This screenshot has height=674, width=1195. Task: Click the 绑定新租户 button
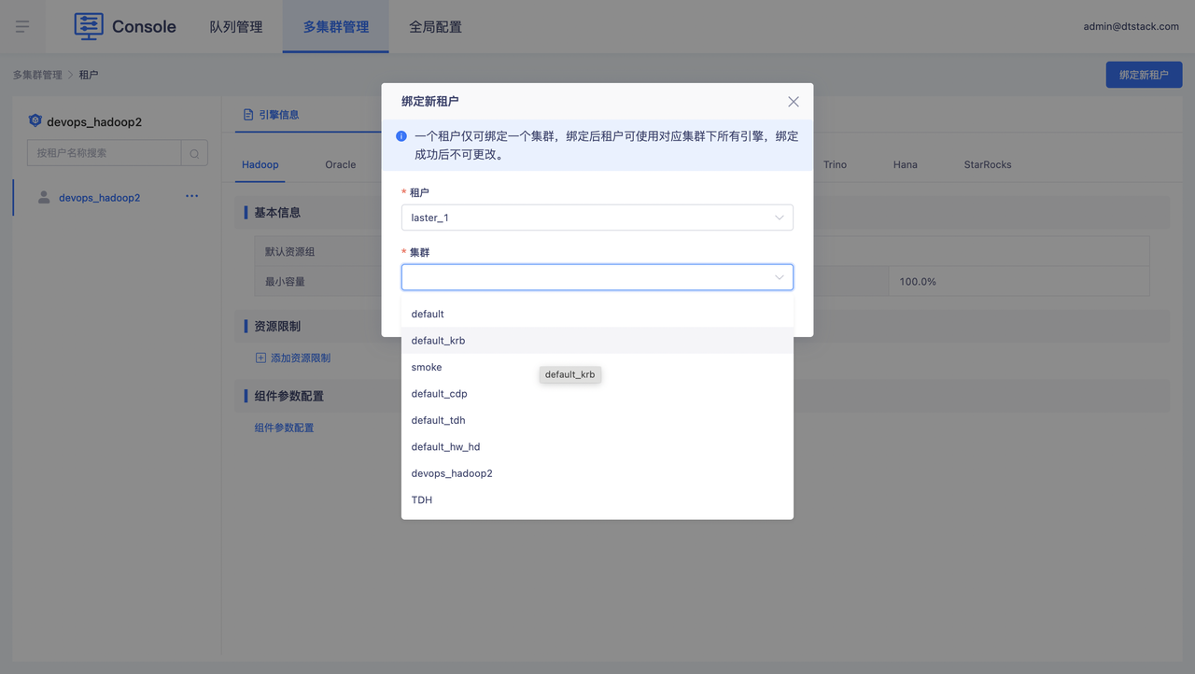coord(1144,75)
